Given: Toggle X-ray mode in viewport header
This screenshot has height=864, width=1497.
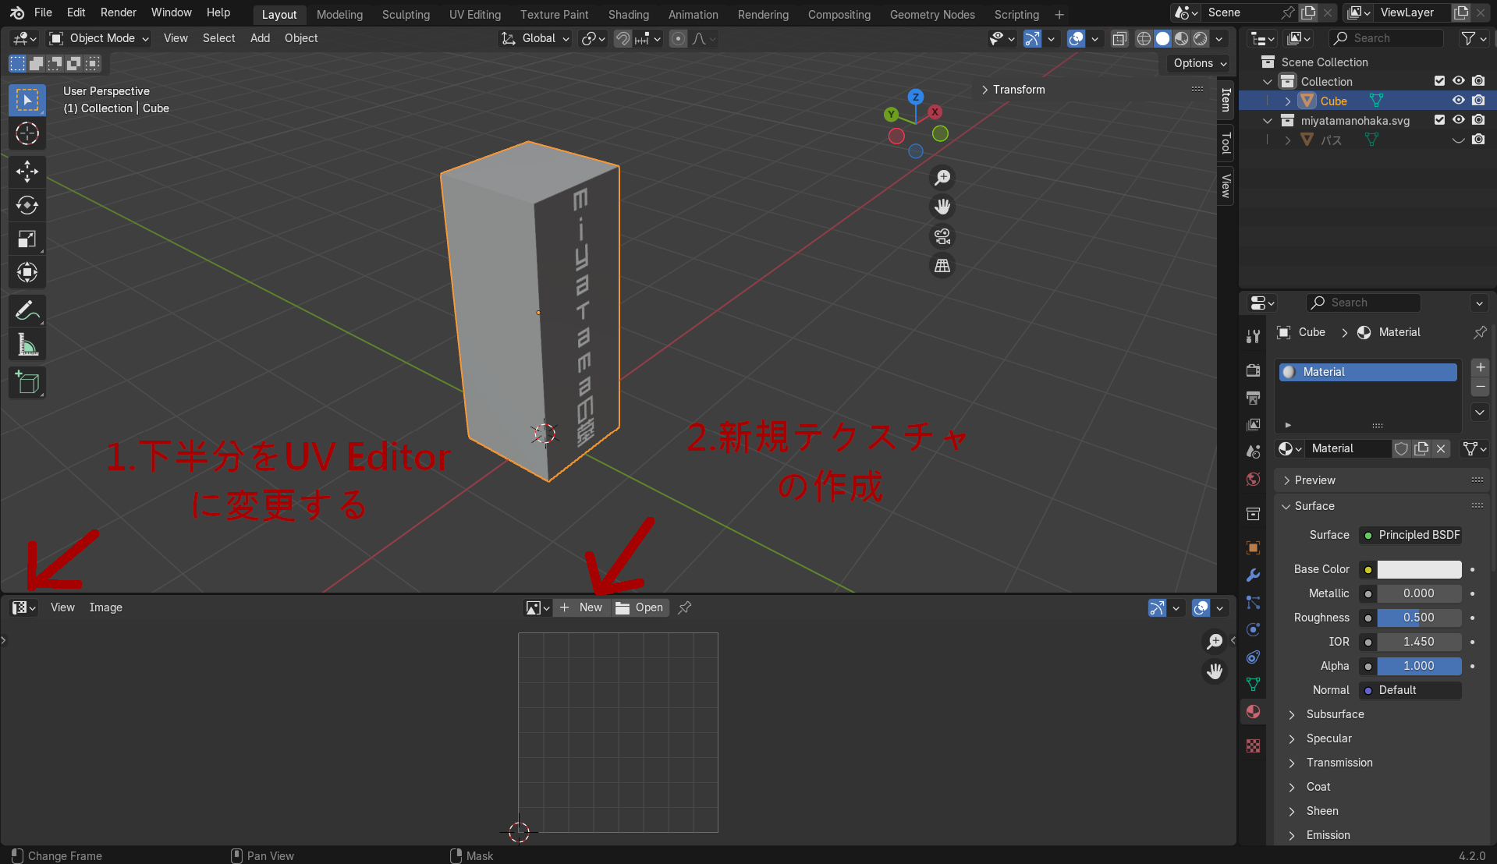Looking at the screenshot, I should 1119,39.
